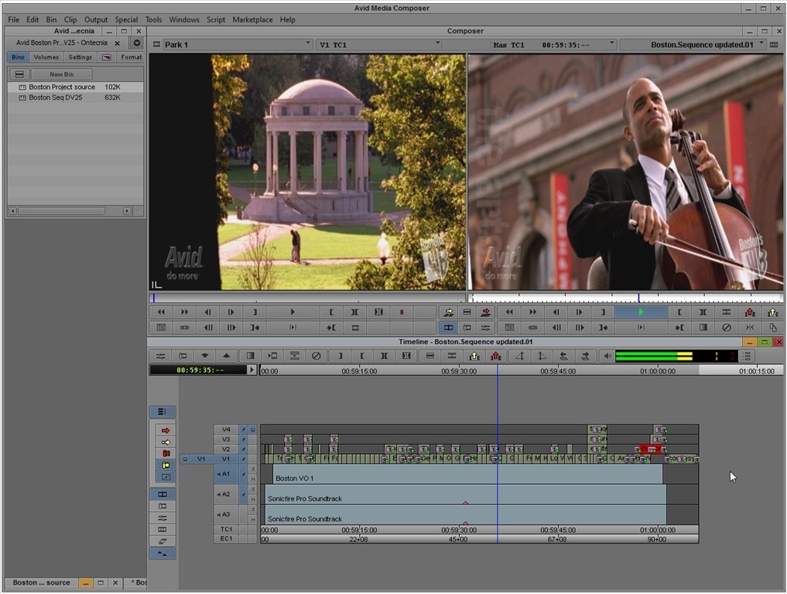
Task: Toggle the V4 record track selector
Action: click(x=227, y=429)
